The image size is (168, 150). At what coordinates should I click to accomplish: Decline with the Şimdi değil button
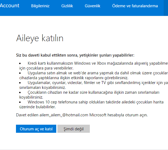[x=73, y=128]
